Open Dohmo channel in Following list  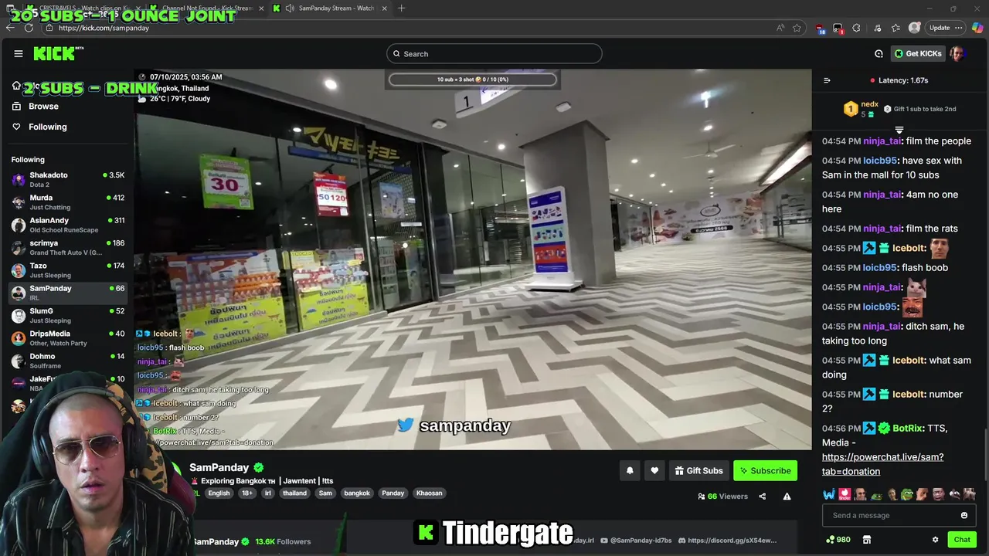tap(67, 361)
